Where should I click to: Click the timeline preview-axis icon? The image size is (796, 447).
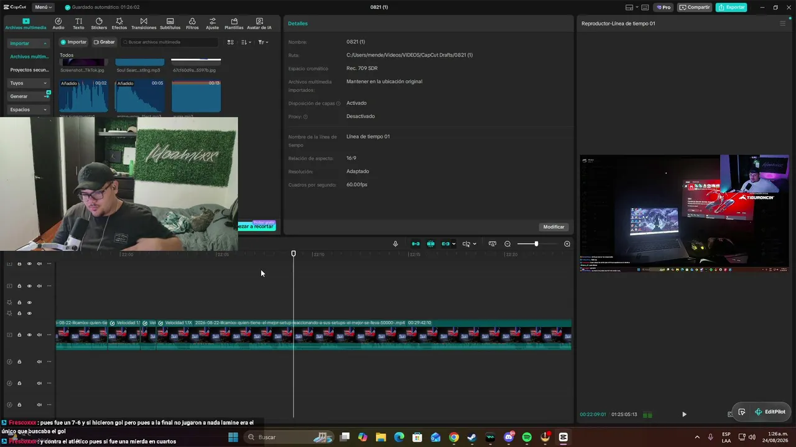coord(493,244)
